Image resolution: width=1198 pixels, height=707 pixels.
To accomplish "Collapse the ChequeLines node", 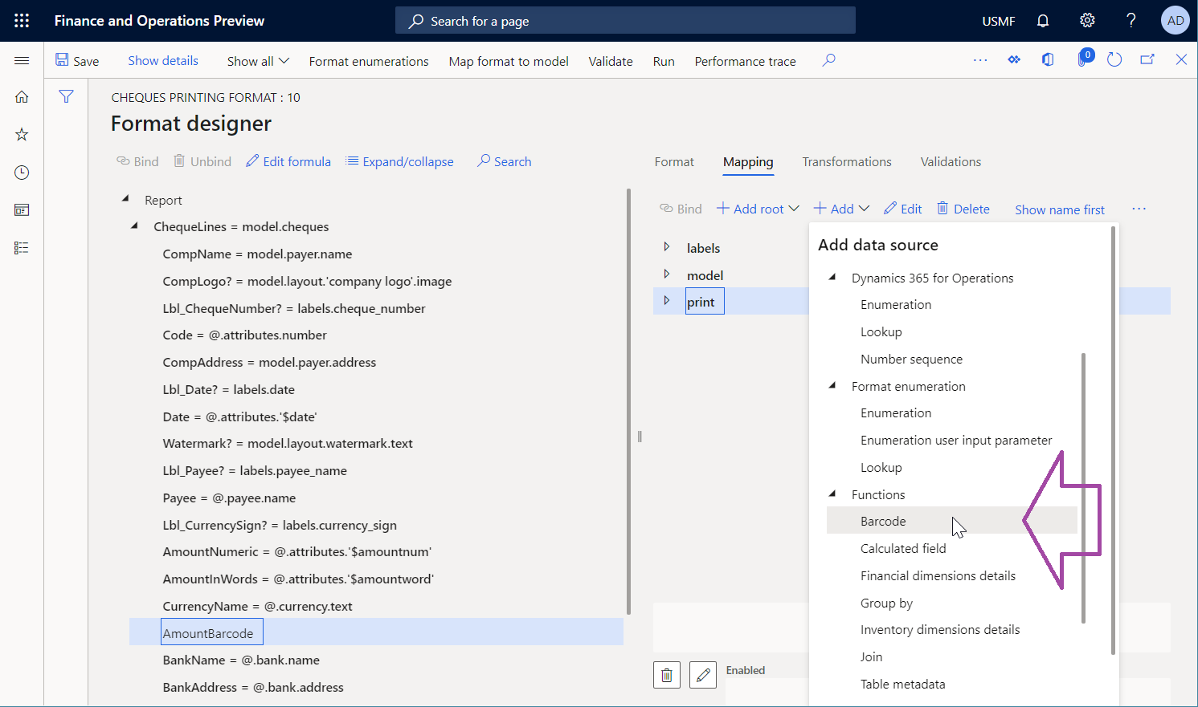I will 134,226.
